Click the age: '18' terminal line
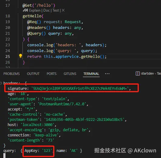 [x=18, y=94]
